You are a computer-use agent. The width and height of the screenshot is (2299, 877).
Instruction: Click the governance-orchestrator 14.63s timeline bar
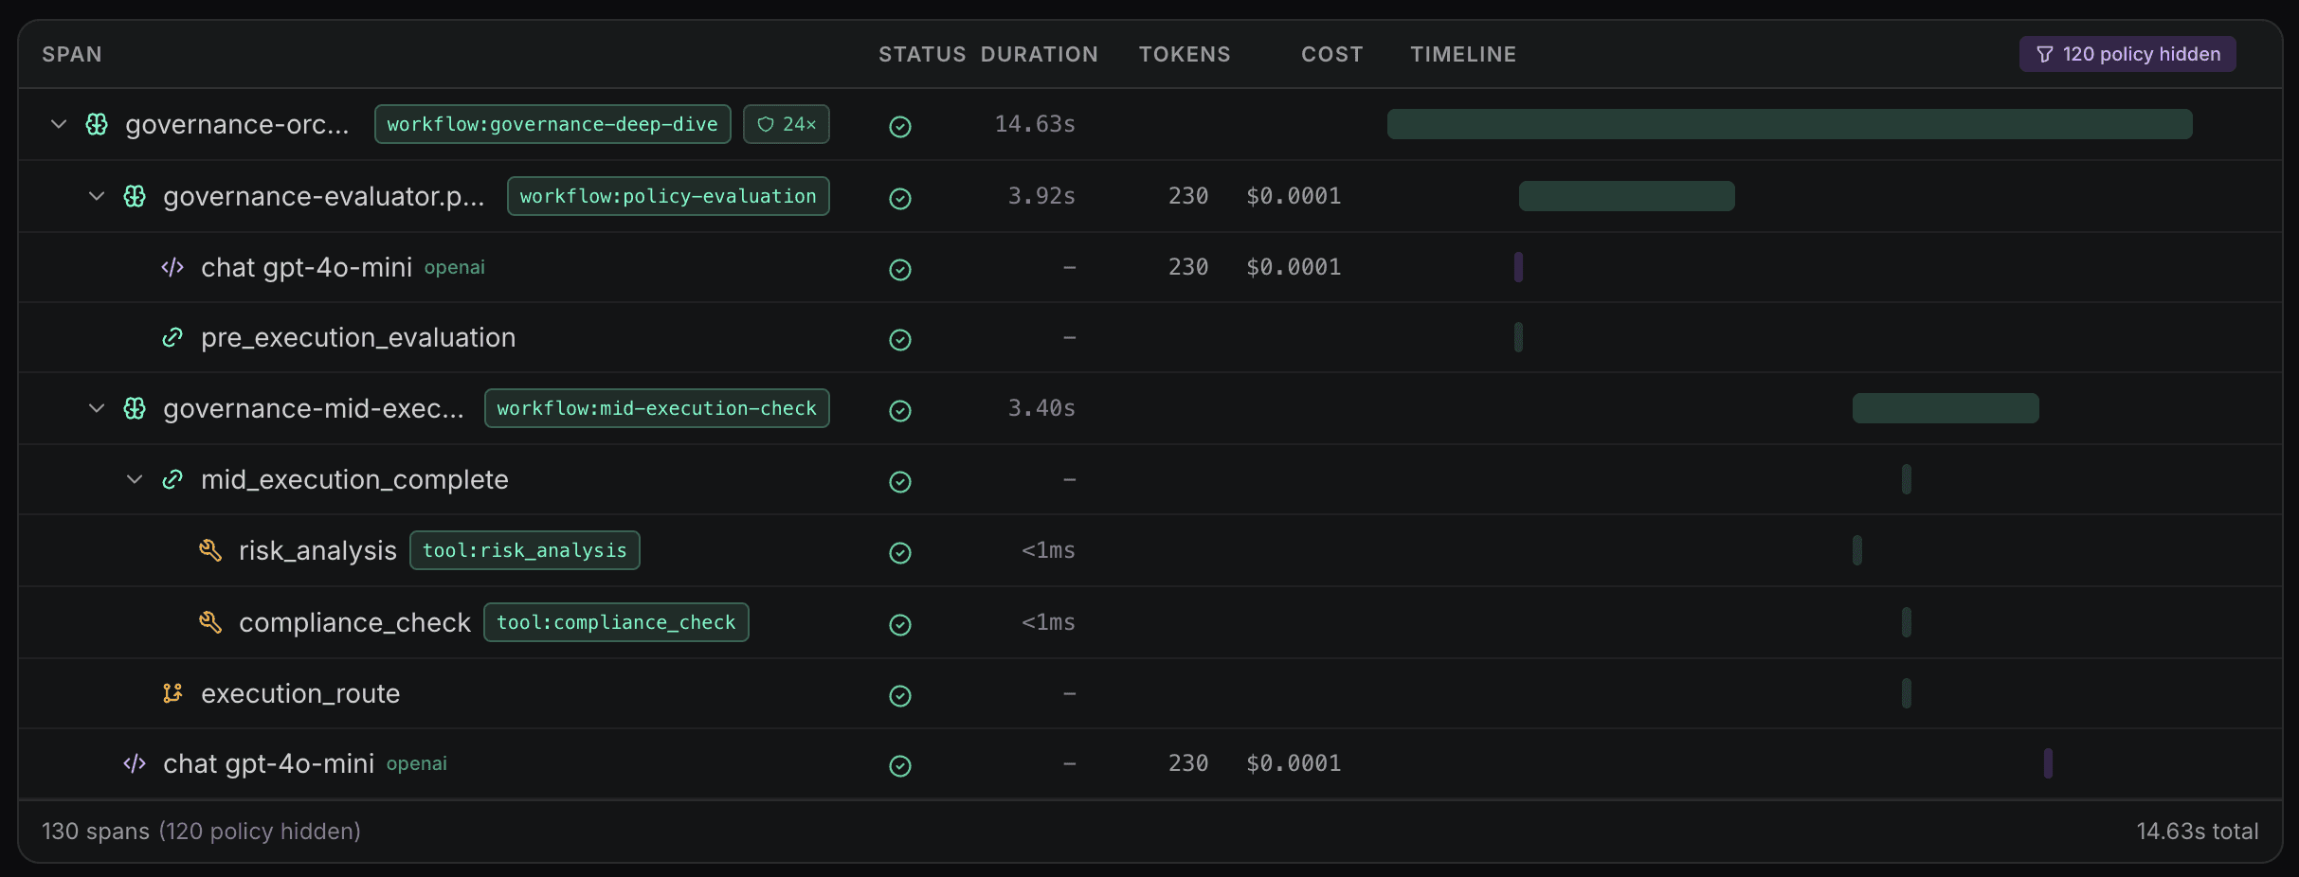pyautogui.click(x=1790, y=124)
